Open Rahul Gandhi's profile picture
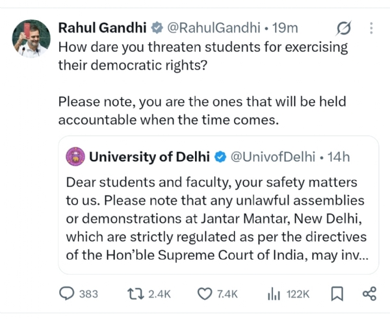 click(31, 38)
